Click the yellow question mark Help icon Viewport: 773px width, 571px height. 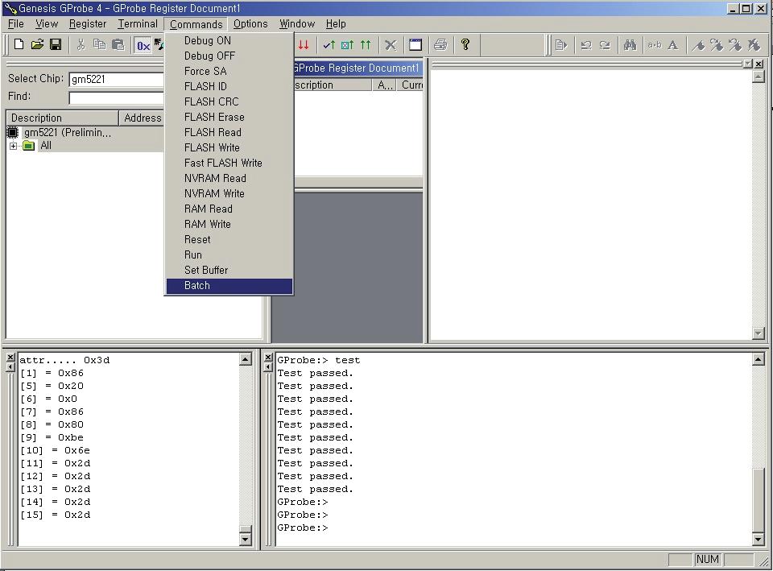(x=465, y=45)
